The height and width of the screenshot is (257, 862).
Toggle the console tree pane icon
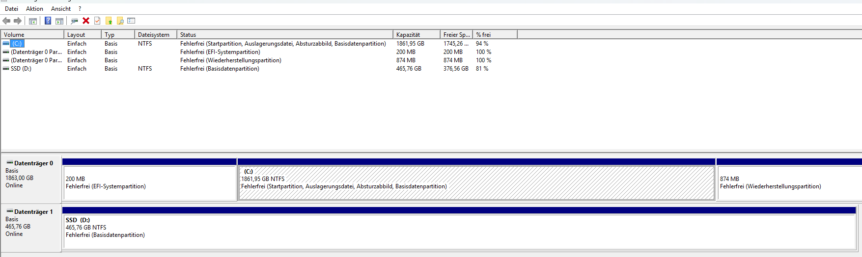[x=33, y=21]
